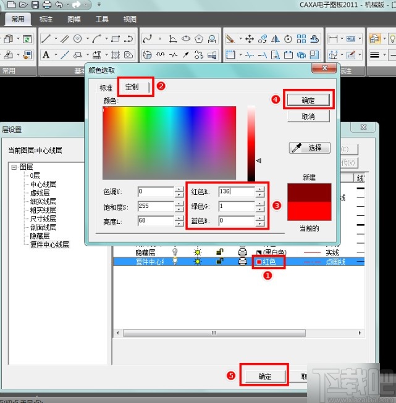Select the Wave line tool
This screenshot has width=396, height=403.
161,54
